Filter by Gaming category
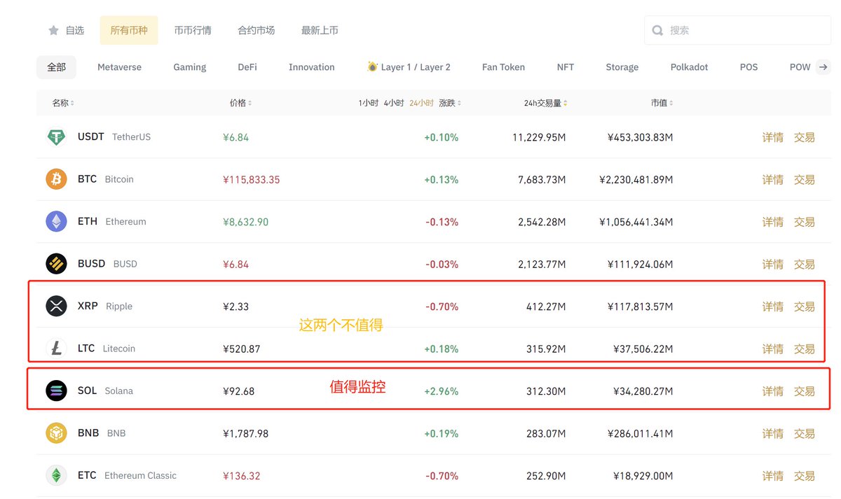Viewport: 841px width, 499px height. coord(190,67)
